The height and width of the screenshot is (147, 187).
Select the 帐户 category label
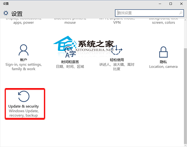(x=24, y=60)
